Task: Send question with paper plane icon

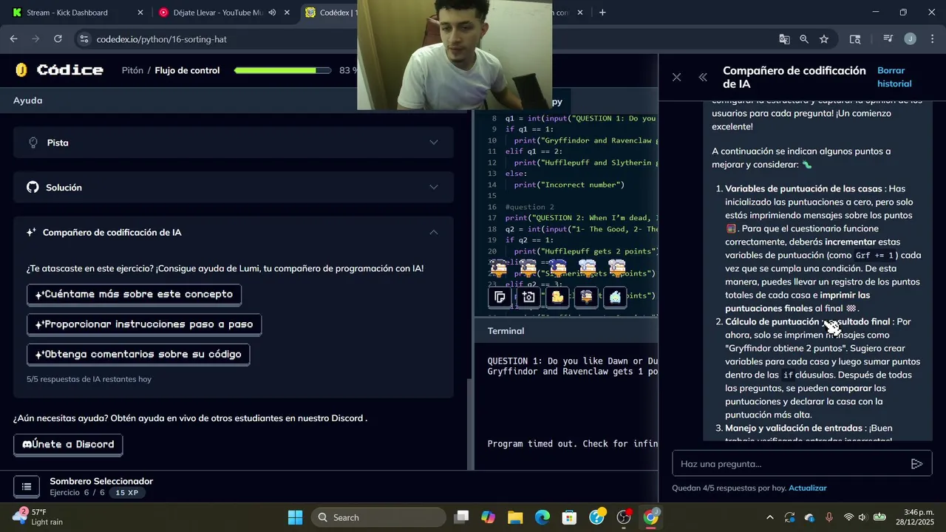Action: [x=916, y=464]
